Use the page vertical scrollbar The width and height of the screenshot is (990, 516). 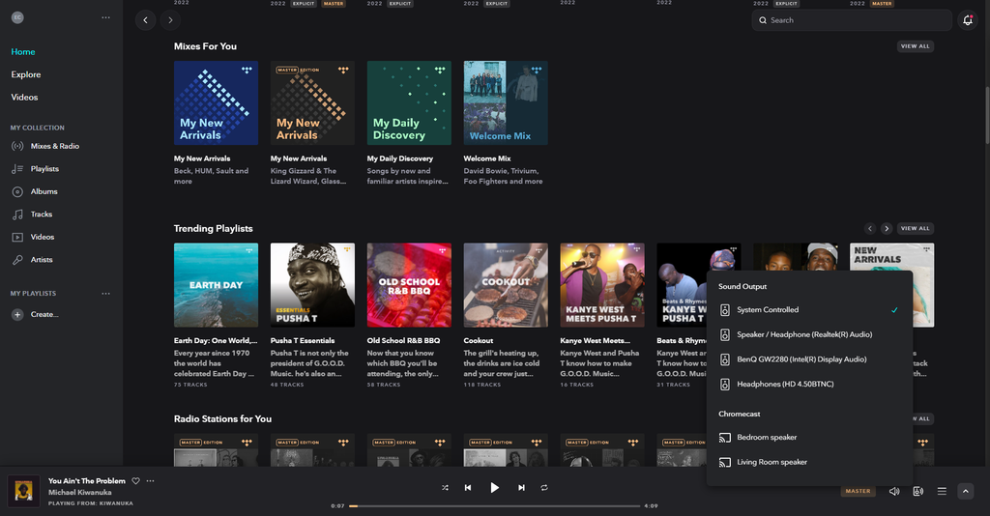[986, 115]
